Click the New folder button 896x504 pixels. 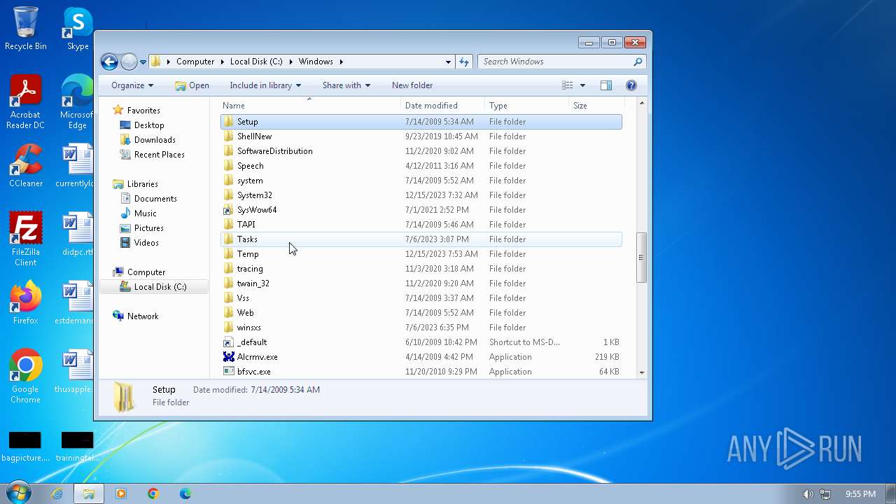[412, 85]
